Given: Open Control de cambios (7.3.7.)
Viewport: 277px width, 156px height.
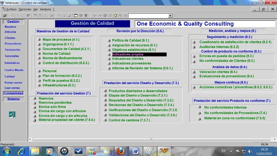Looking at the screenshot, I should (x=129, y=120).
